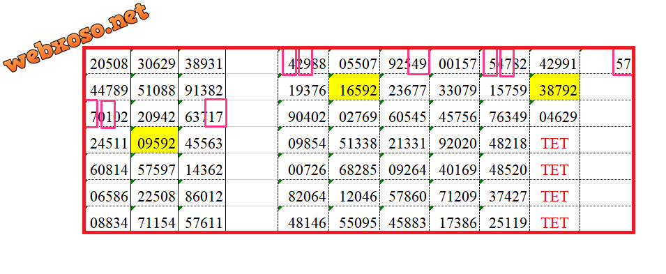Click the cell containing 38931
This screenshot has width=666, height=274.
coord(202,61)
